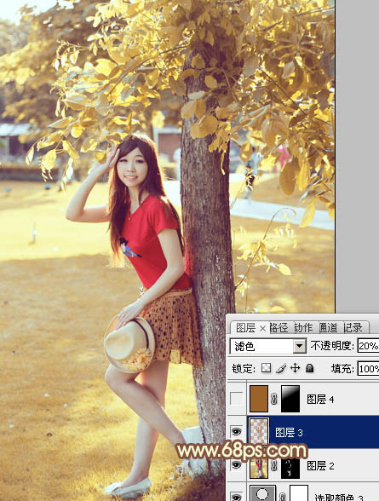Hide 选取颜色 3 layer via eye icon
379x501 pixels.
tap(236, 497)
